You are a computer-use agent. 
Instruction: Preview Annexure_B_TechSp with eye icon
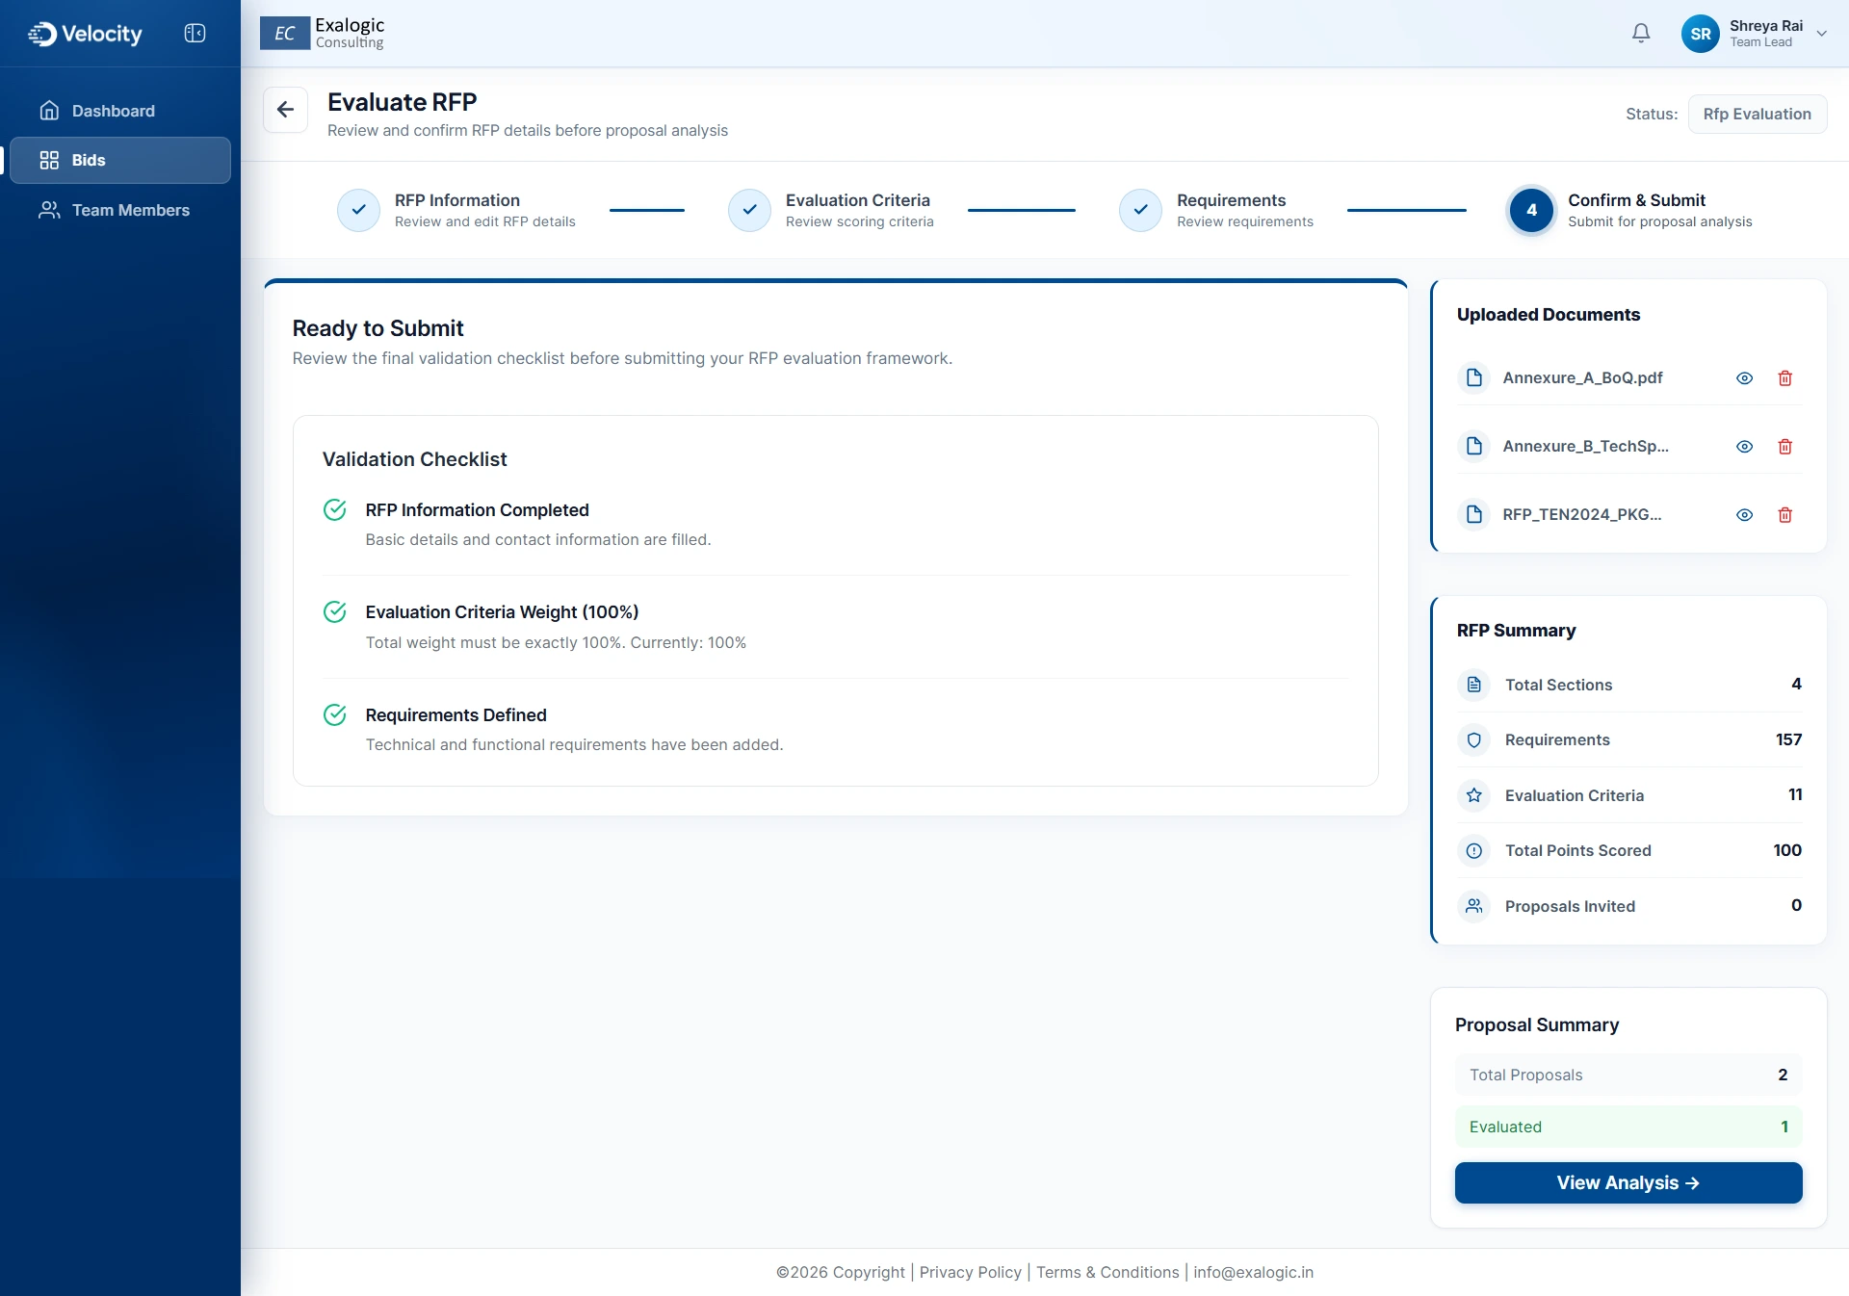tap(1745, 447)
